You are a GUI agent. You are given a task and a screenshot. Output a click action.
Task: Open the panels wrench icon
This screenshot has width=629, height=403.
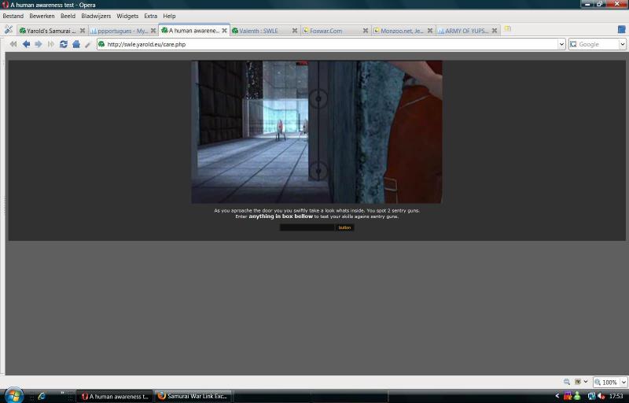pos(9,30)
